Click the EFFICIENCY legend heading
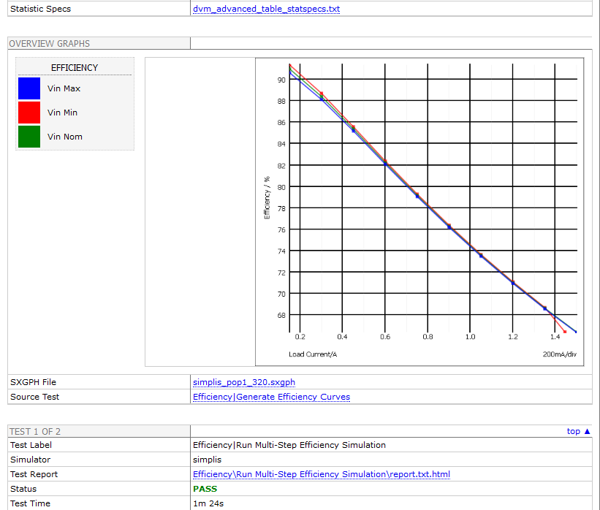 tap(75, 68)
